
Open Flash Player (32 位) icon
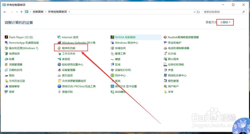pyautogui.click(x=6, y=37)
